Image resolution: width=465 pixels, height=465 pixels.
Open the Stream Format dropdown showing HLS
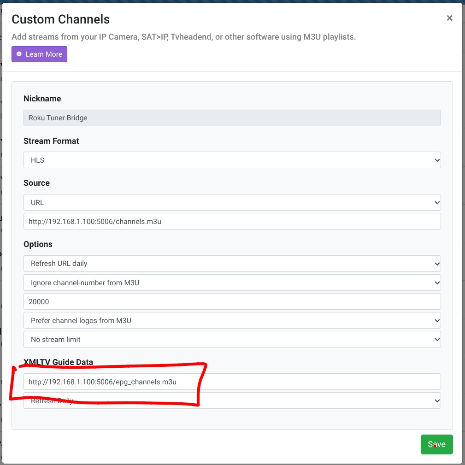coord(232,160)
